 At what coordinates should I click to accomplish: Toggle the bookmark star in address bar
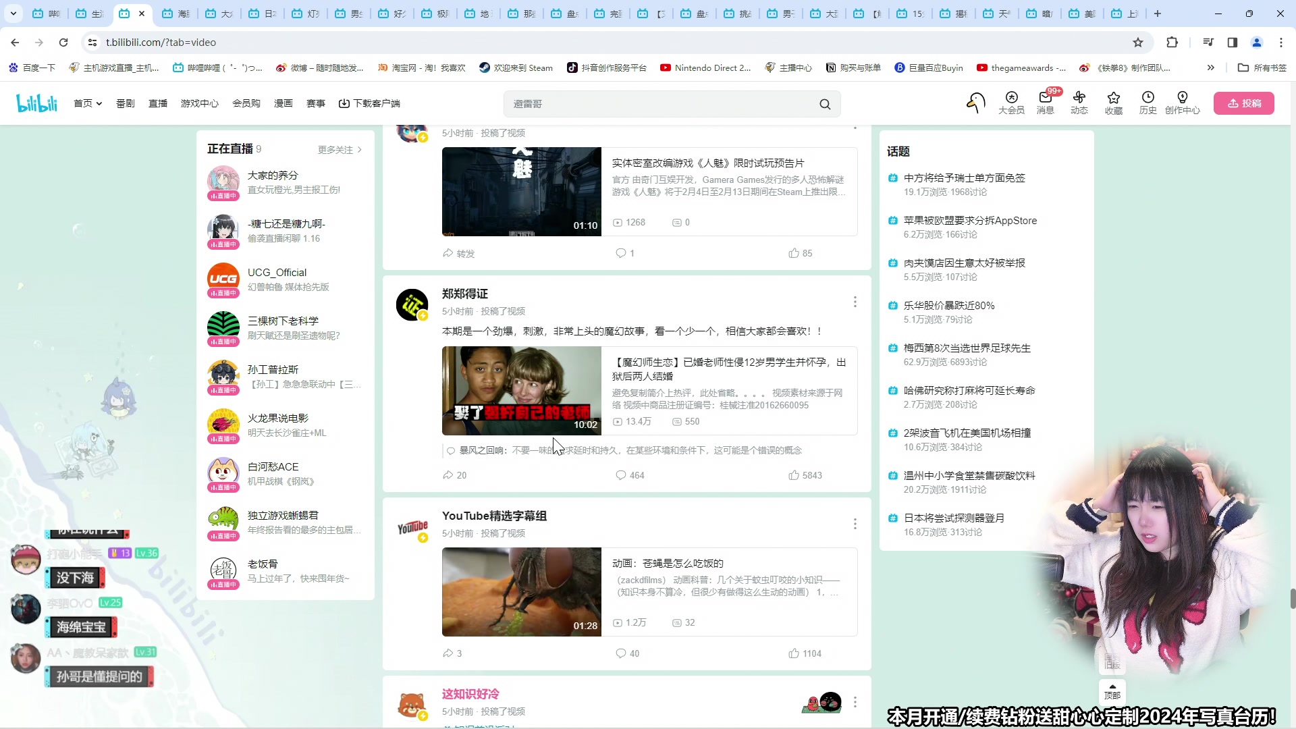[1139, 42]
